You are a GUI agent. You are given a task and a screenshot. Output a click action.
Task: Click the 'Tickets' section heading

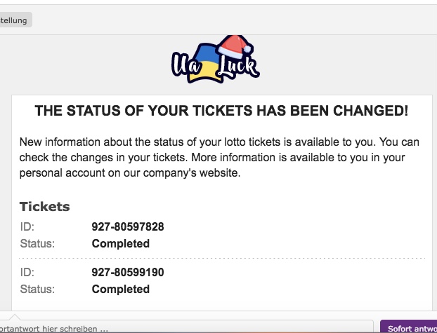pyautogui.click(x=44, y=207)
